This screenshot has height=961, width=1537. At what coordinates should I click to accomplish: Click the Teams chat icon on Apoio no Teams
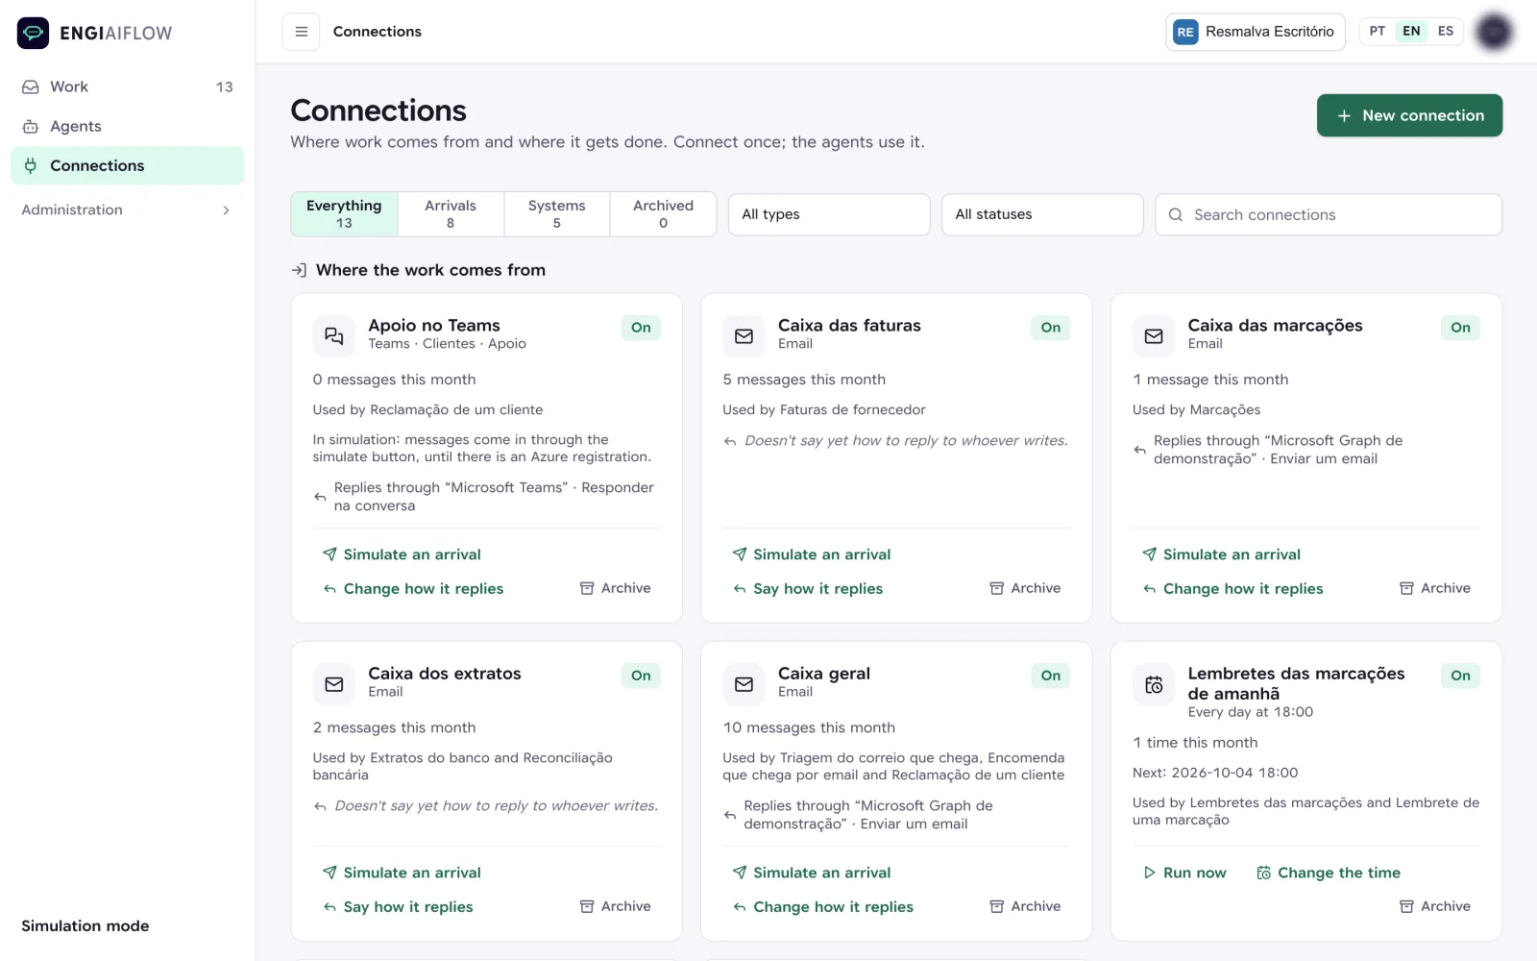click(334, 335)
